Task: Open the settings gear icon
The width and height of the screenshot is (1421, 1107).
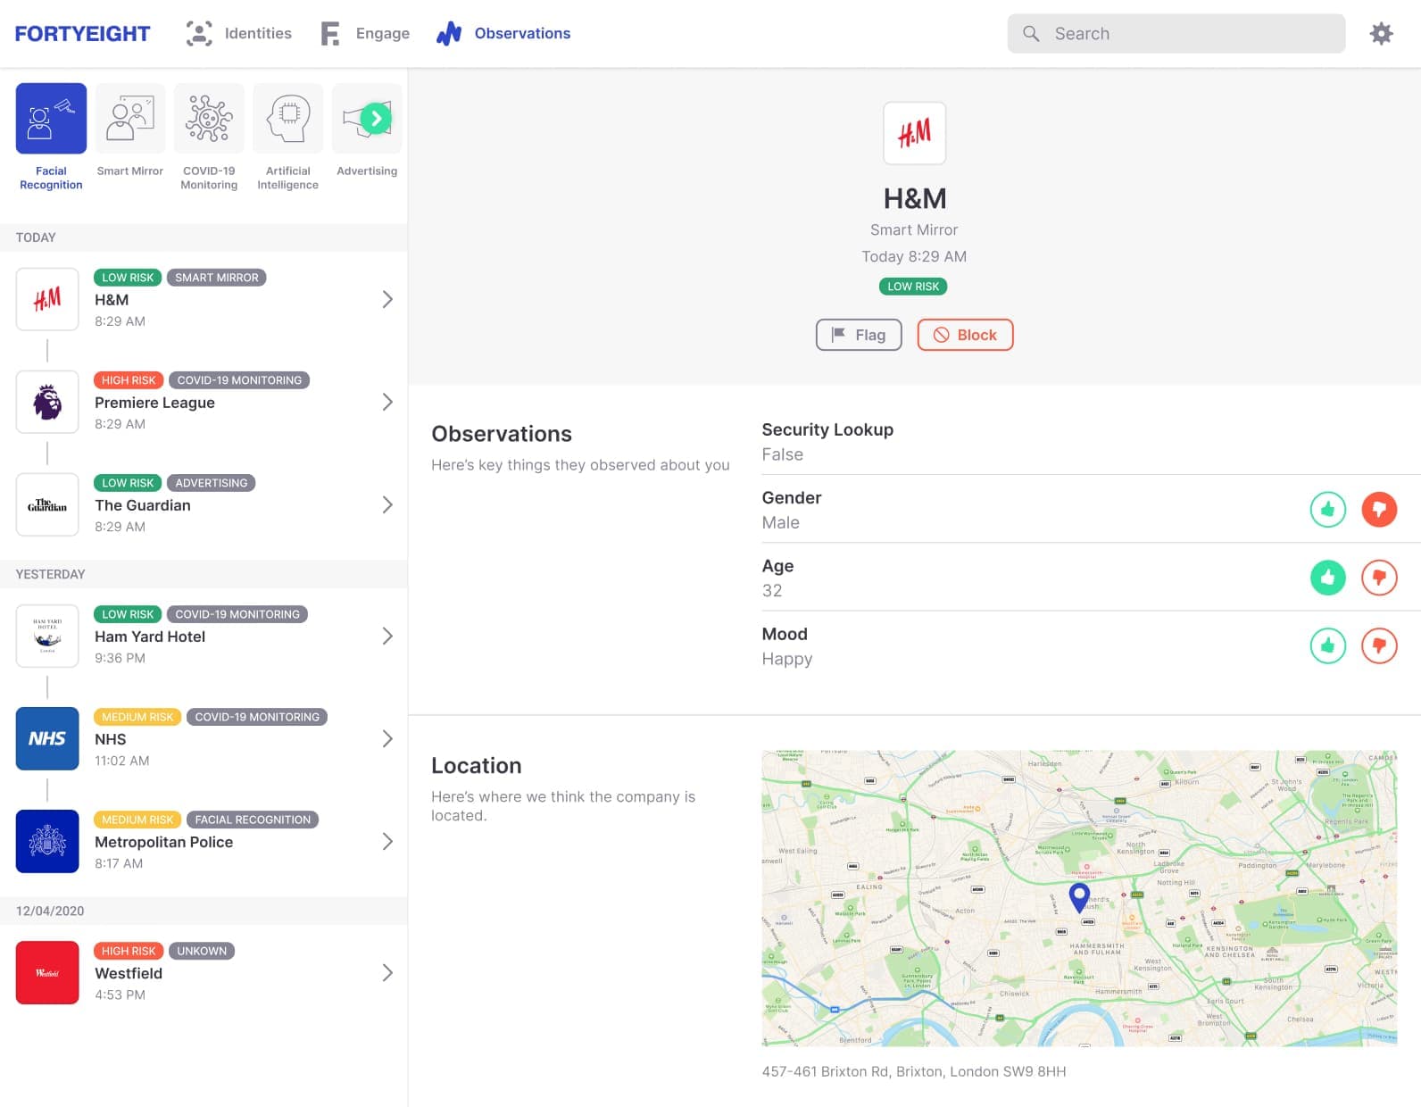Action: pyautogui.click(x=1381, y=34)
